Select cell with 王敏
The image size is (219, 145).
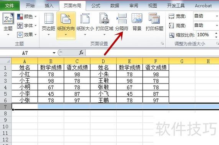(103, 81)
